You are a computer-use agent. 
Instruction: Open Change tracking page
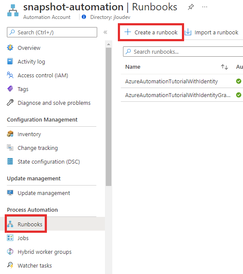tap(37, 148)
